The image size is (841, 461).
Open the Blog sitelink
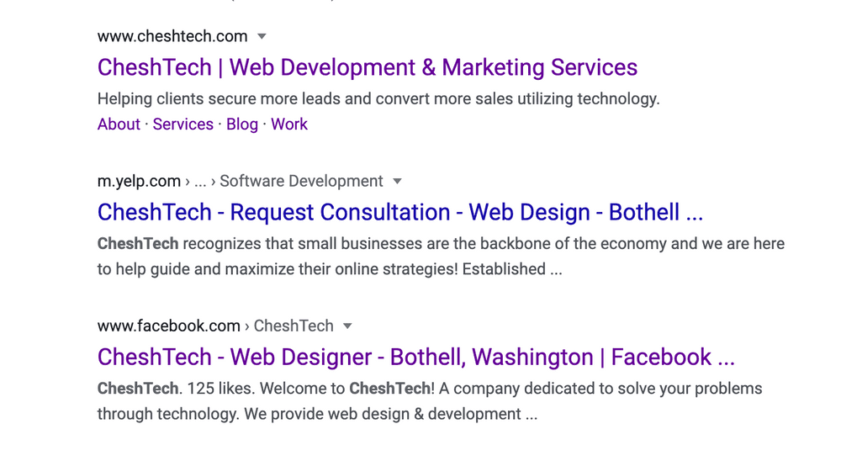[242, 124]
